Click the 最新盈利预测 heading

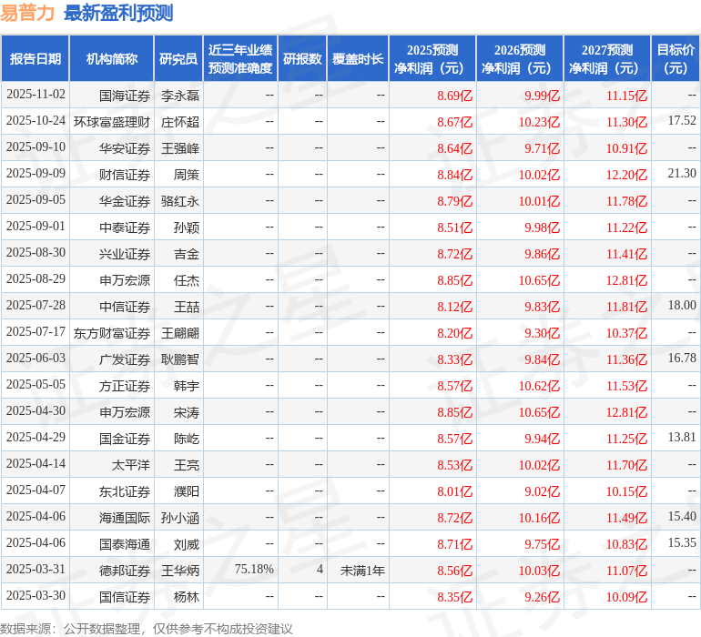tap(118, 13)
